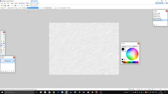
Task: Open the palette menu arrow in Colors
Action: click(126, 60)
